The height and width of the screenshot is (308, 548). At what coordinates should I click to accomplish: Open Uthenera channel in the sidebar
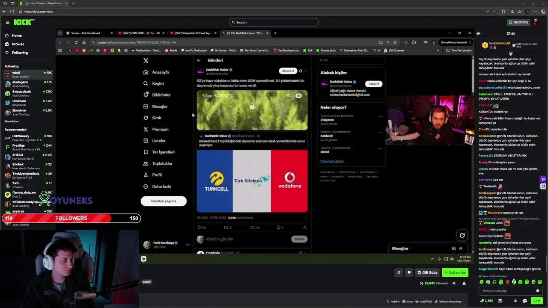pyautogui.click(x=28, y=103)
